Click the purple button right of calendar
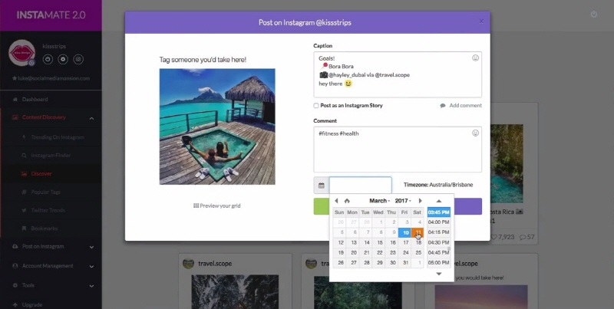The image size is (614, 309). 468,206
